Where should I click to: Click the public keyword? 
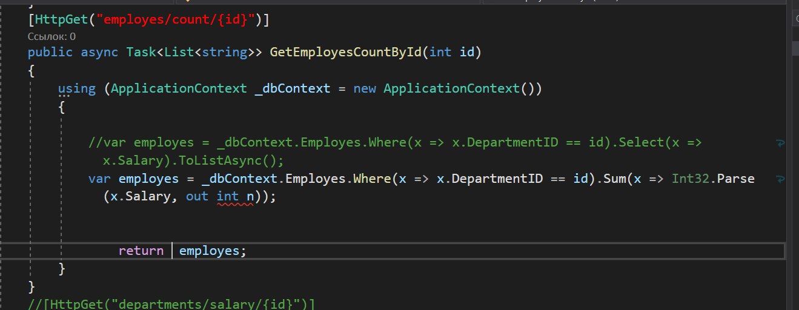click(50, 52)
